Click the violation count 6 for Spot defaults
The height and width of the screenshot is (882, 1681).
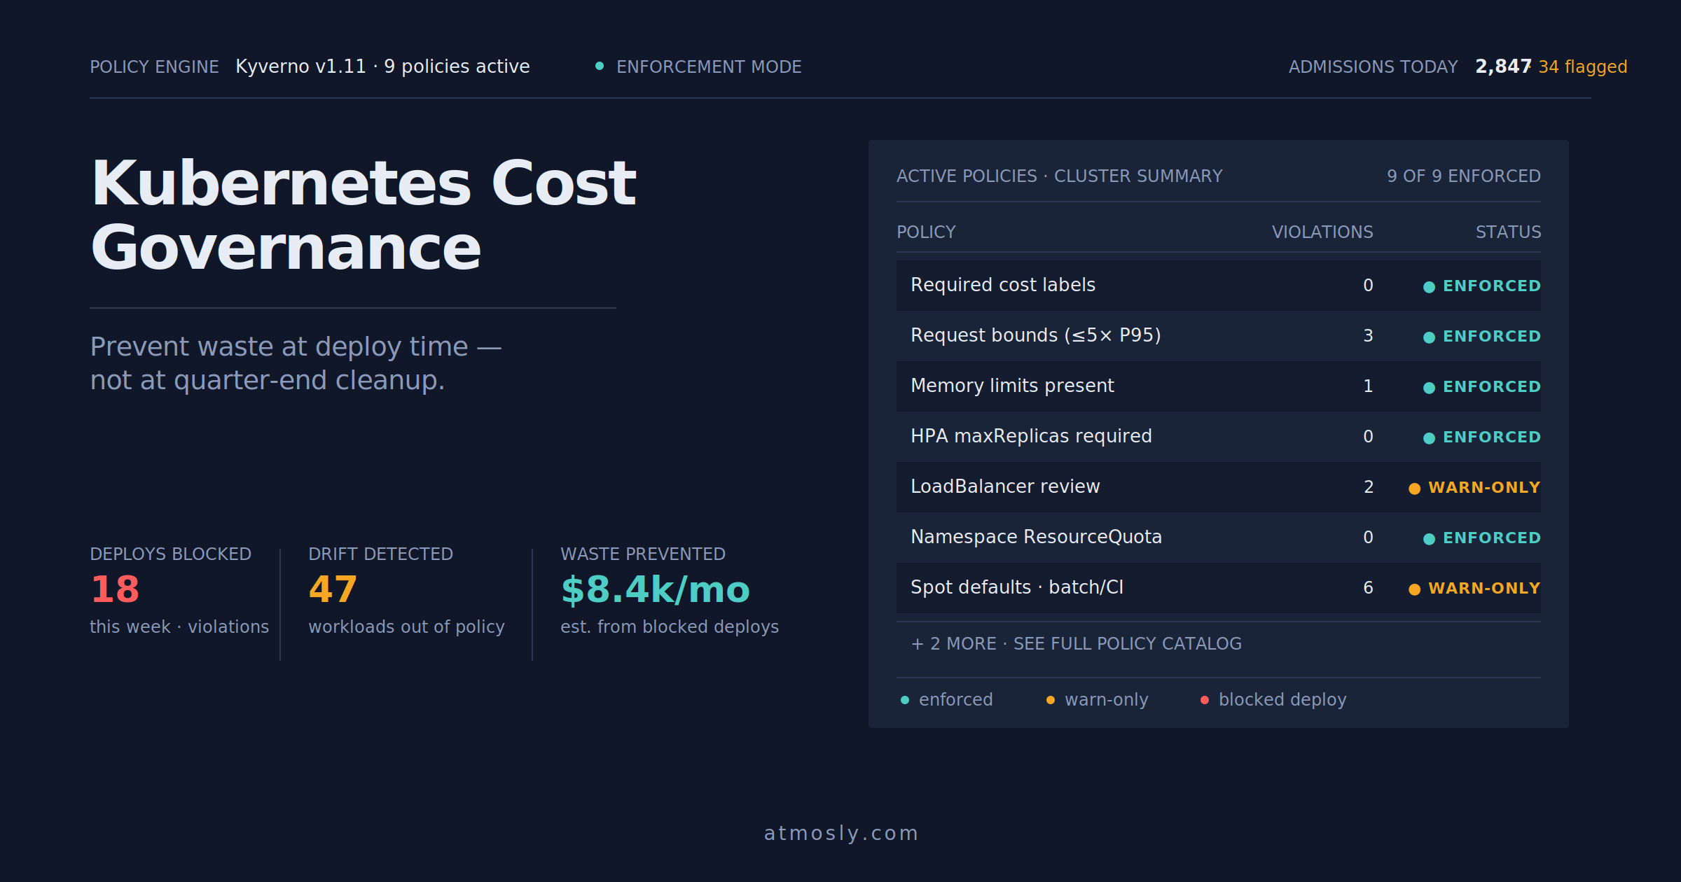(x=1368, y=588)
